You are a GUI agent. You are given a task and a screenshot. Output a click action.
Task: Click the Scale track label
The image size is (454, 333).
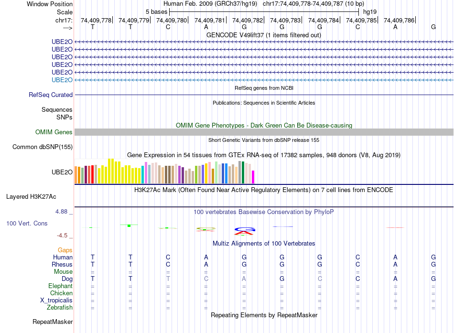click(65, 12)
